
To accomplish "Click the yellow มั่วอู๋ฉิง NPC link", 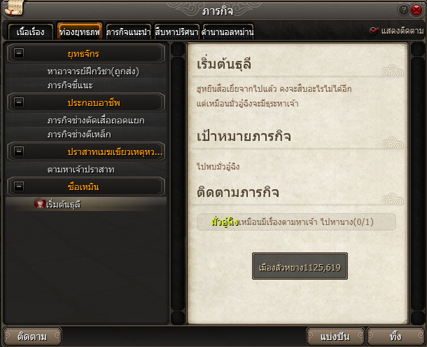I will click(225, 222).
